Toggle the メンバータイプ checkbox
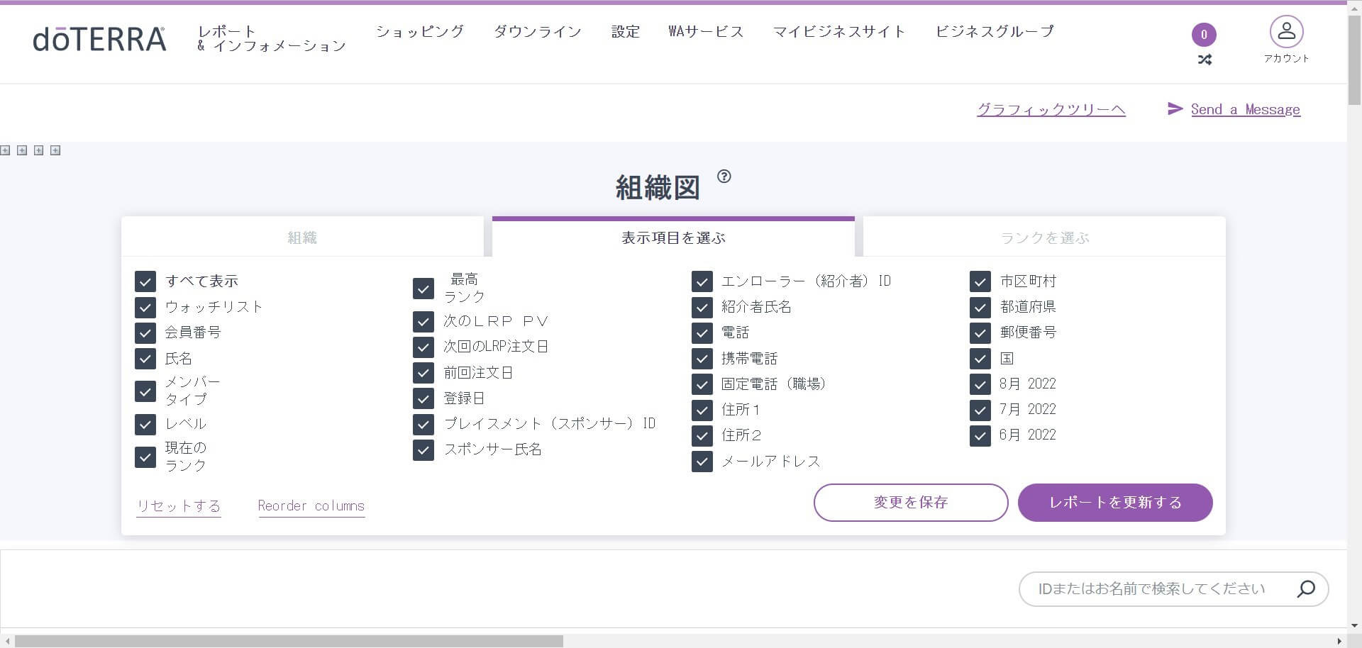This screenshot has height=648, width=1362. 145,391
